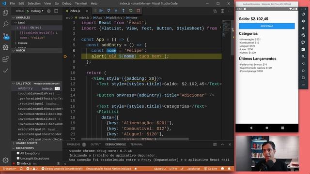Click the editor horizontal scrollbar
310x174 pixels.
tap(135, 139)
